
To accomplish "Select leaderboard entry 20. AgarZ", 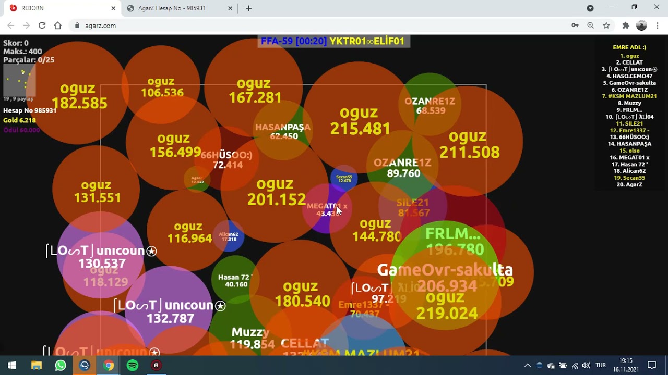I will (629, 184).
